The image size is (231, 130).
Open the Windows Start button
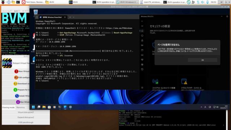pyautogui.click(x=33, y=107)
